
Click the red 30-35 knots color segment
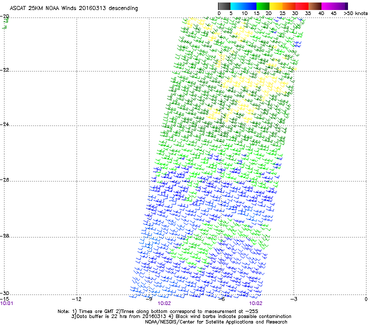coord(302,6)
